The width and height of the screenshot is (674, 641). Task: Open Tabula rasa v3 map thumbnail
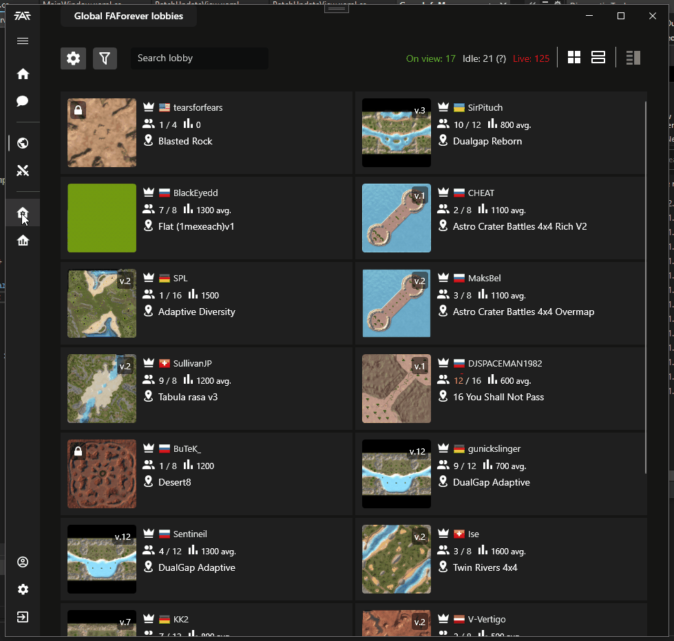point(102,389)
